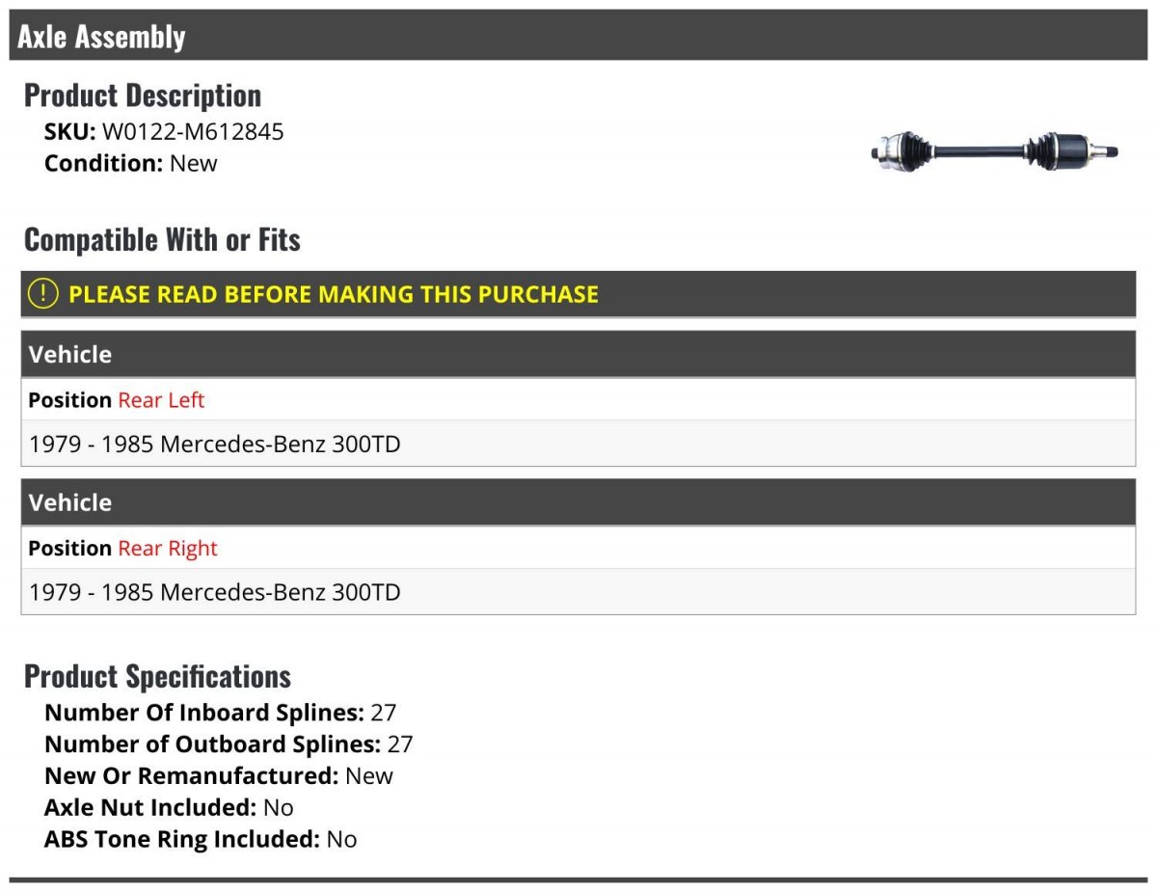The image size is (1157, 892).
Task: Select the second Vehicle section header
Action: tap(578, 502)
